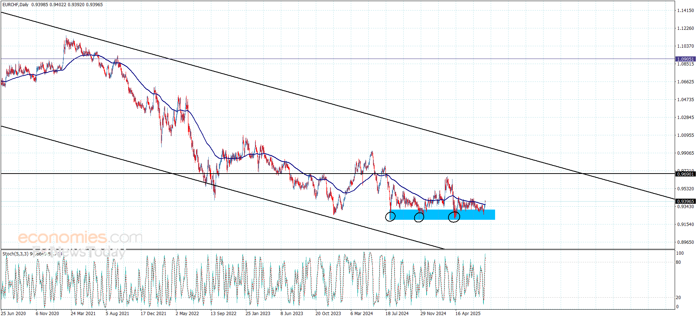
Task: Click the 6 Mar 2024 date label
Action: pos(362,314)
